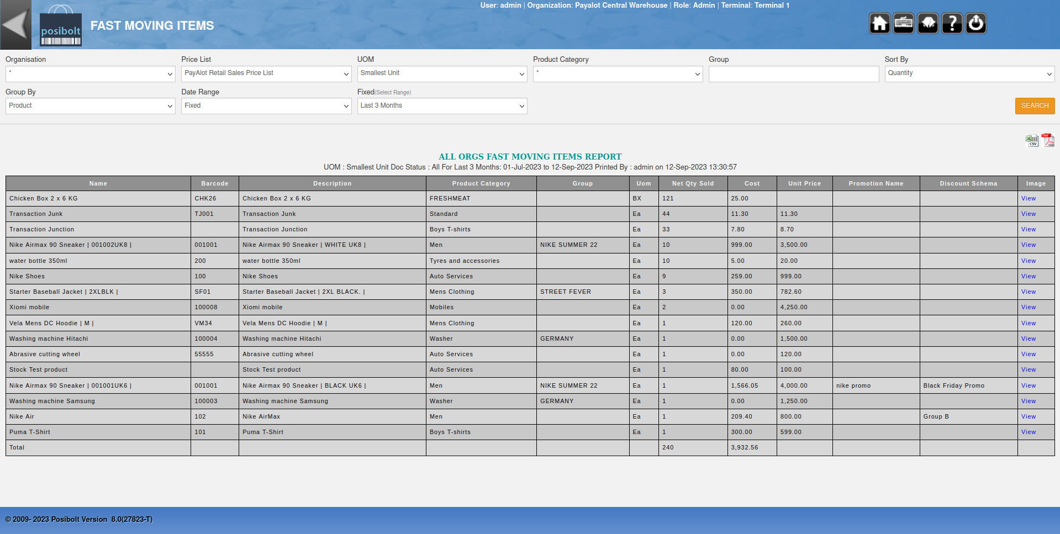Screen dimensions: 1060x534
Task: Click the Posibolt Version footer text
Action: (79, 520)
